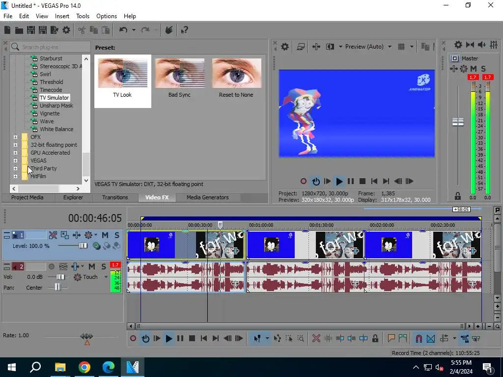Click the Undo arrow icon
The image size is (503, 377).
tap(123, 30)
